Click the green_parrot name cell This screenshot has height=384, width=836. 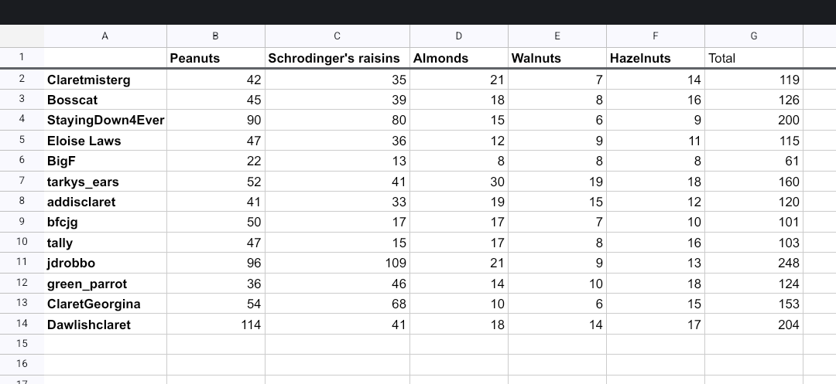pos(105,284)
